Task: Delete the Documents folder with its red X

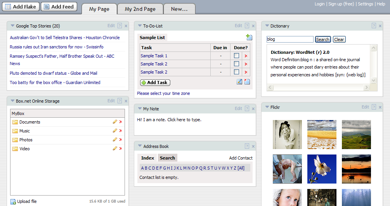Action: point(121,122)
